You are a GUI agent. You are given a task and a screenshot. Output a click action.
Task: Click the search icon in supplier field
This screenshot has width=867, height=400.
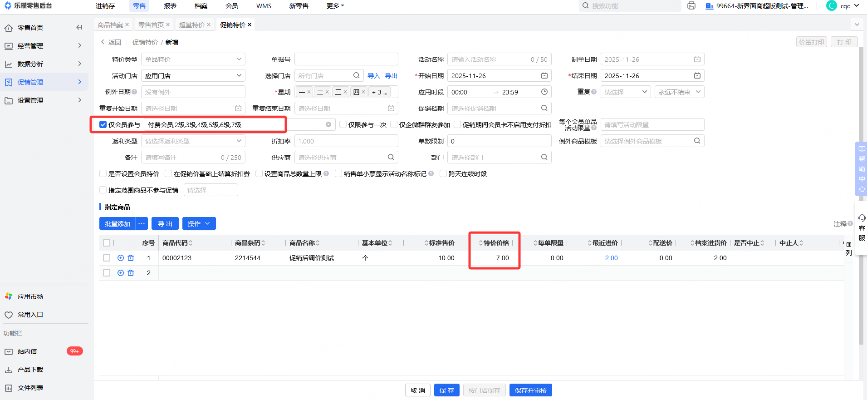391,158
